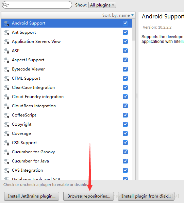This screenshot has width=184, height=203.
Task: Disable ClearCase Integration checkbox
Action: click(125, 88)
